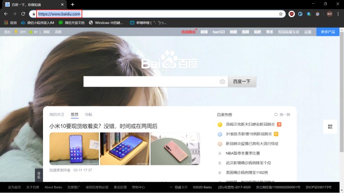Open hot item NBA暂停本赛季比赛
The width and height of the screenshot is (344, 193).
(x=243, y=153)
